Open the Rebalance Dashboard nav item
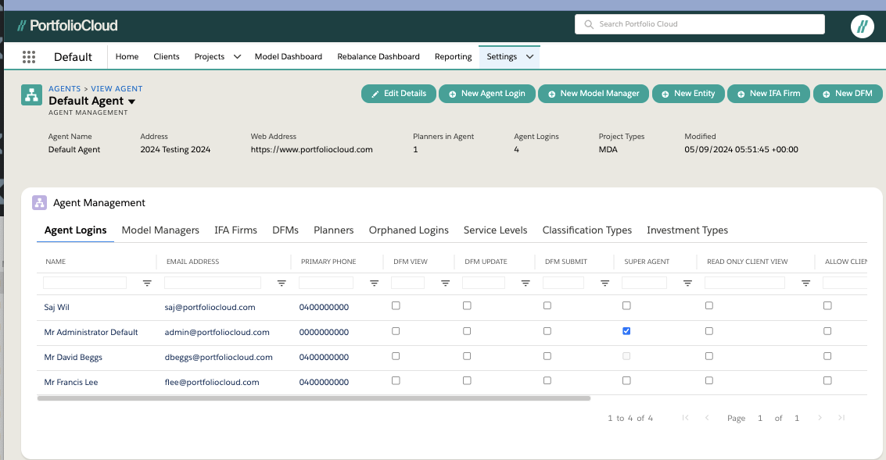 pyautogui.click(x=378, y=57)
